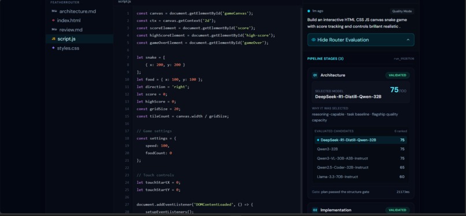Click the Hide Router Evaluation button
The height and width of the screenshot is (216, 466).
[x=361, y=40]
